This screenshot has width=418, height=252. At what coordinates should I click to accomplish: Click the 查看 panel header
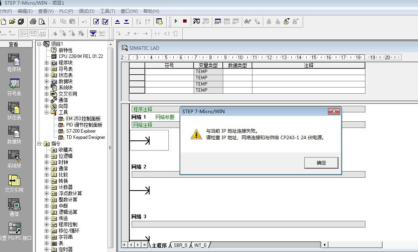coord(13,44)
